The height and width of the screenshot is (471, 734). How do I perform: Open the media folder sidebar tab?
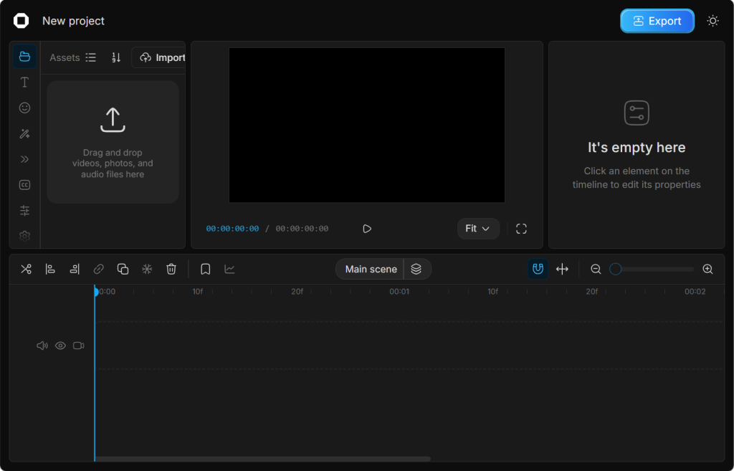click(24, 57)
